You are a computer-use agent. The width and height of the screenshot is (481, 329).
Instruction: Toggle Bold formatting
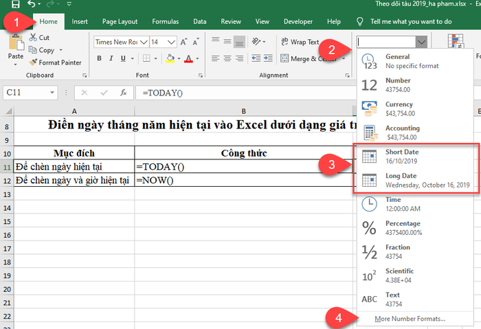click(x=99, y=58)
